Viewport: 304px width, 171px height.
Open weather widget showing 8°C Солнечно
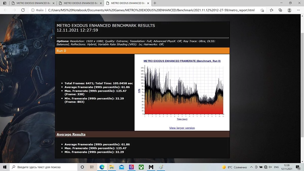click(x=234, y=167)
